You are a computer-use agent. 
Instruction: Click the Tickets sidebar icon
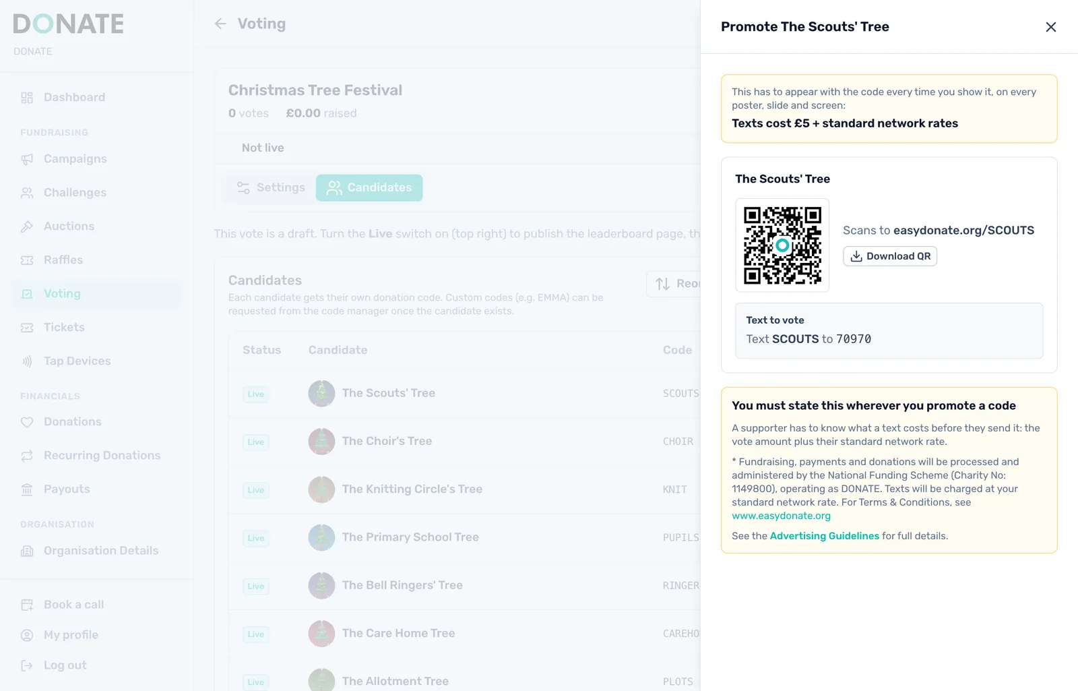pos(27,328)
